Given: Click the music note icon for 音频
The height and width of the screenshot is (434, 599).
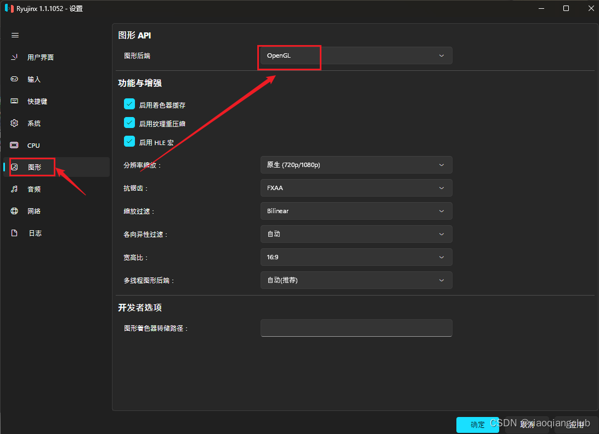Looking at the screenshot, I should pos(15,189).
